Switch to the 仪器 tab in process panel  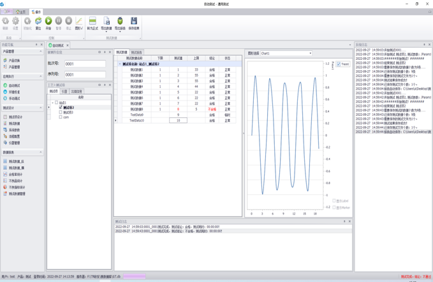click(64, 91)
